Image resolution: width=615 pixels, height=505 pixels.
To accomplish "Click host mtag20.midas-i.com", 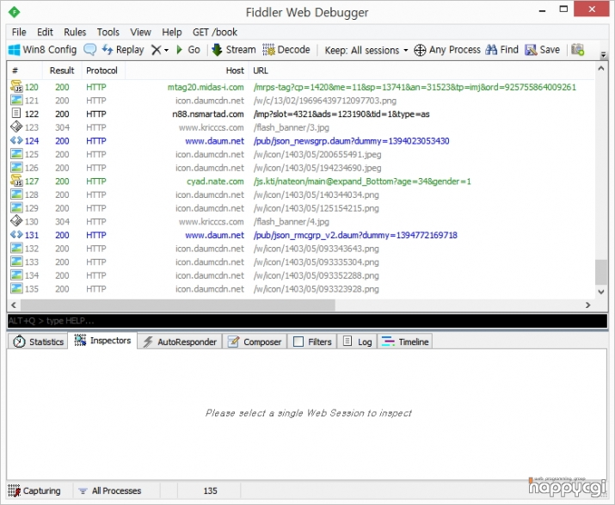I will [x=206, y=87].
